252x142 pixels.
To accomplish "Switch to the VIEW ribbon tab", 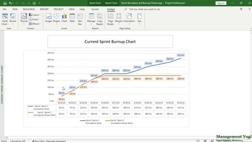I will [72, 9].
